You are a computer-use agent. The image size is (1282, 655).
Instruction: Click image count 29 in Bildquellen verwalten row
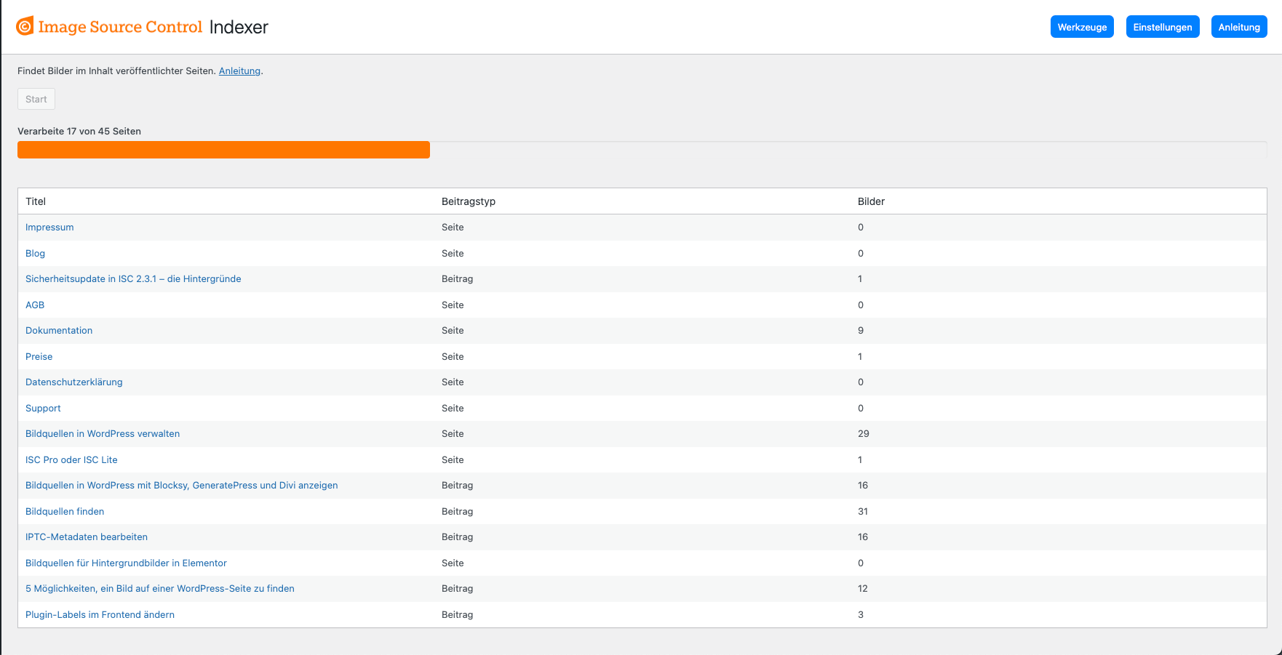coord(864,434)
